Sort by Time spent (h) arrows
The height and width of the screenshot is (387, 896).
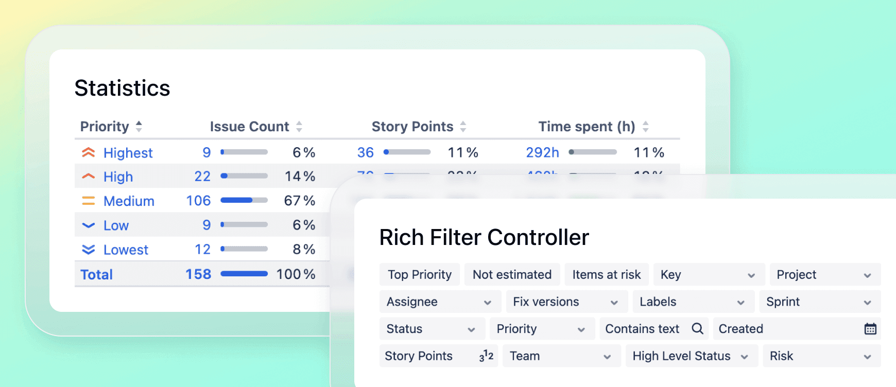coord(645,127)
